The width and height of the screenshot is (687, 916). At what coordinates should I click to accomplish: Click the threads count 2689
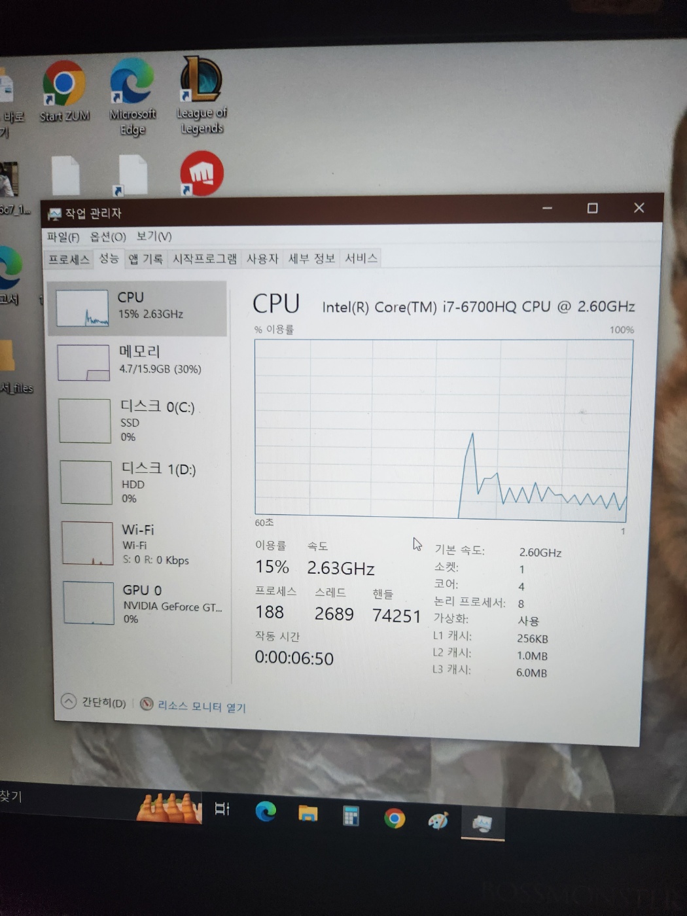(x=334, y=614)
